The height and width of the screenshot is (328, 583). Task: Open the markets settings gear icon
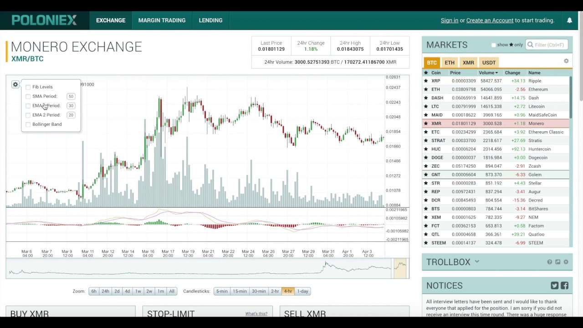pyautogui.click(x=566, y=61)
